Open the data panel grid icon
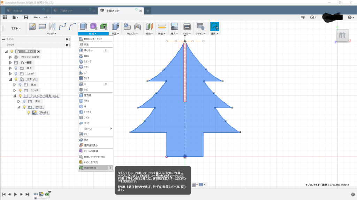Image resolution: width=357 pixels, height=200 pixels. [5, 17]
